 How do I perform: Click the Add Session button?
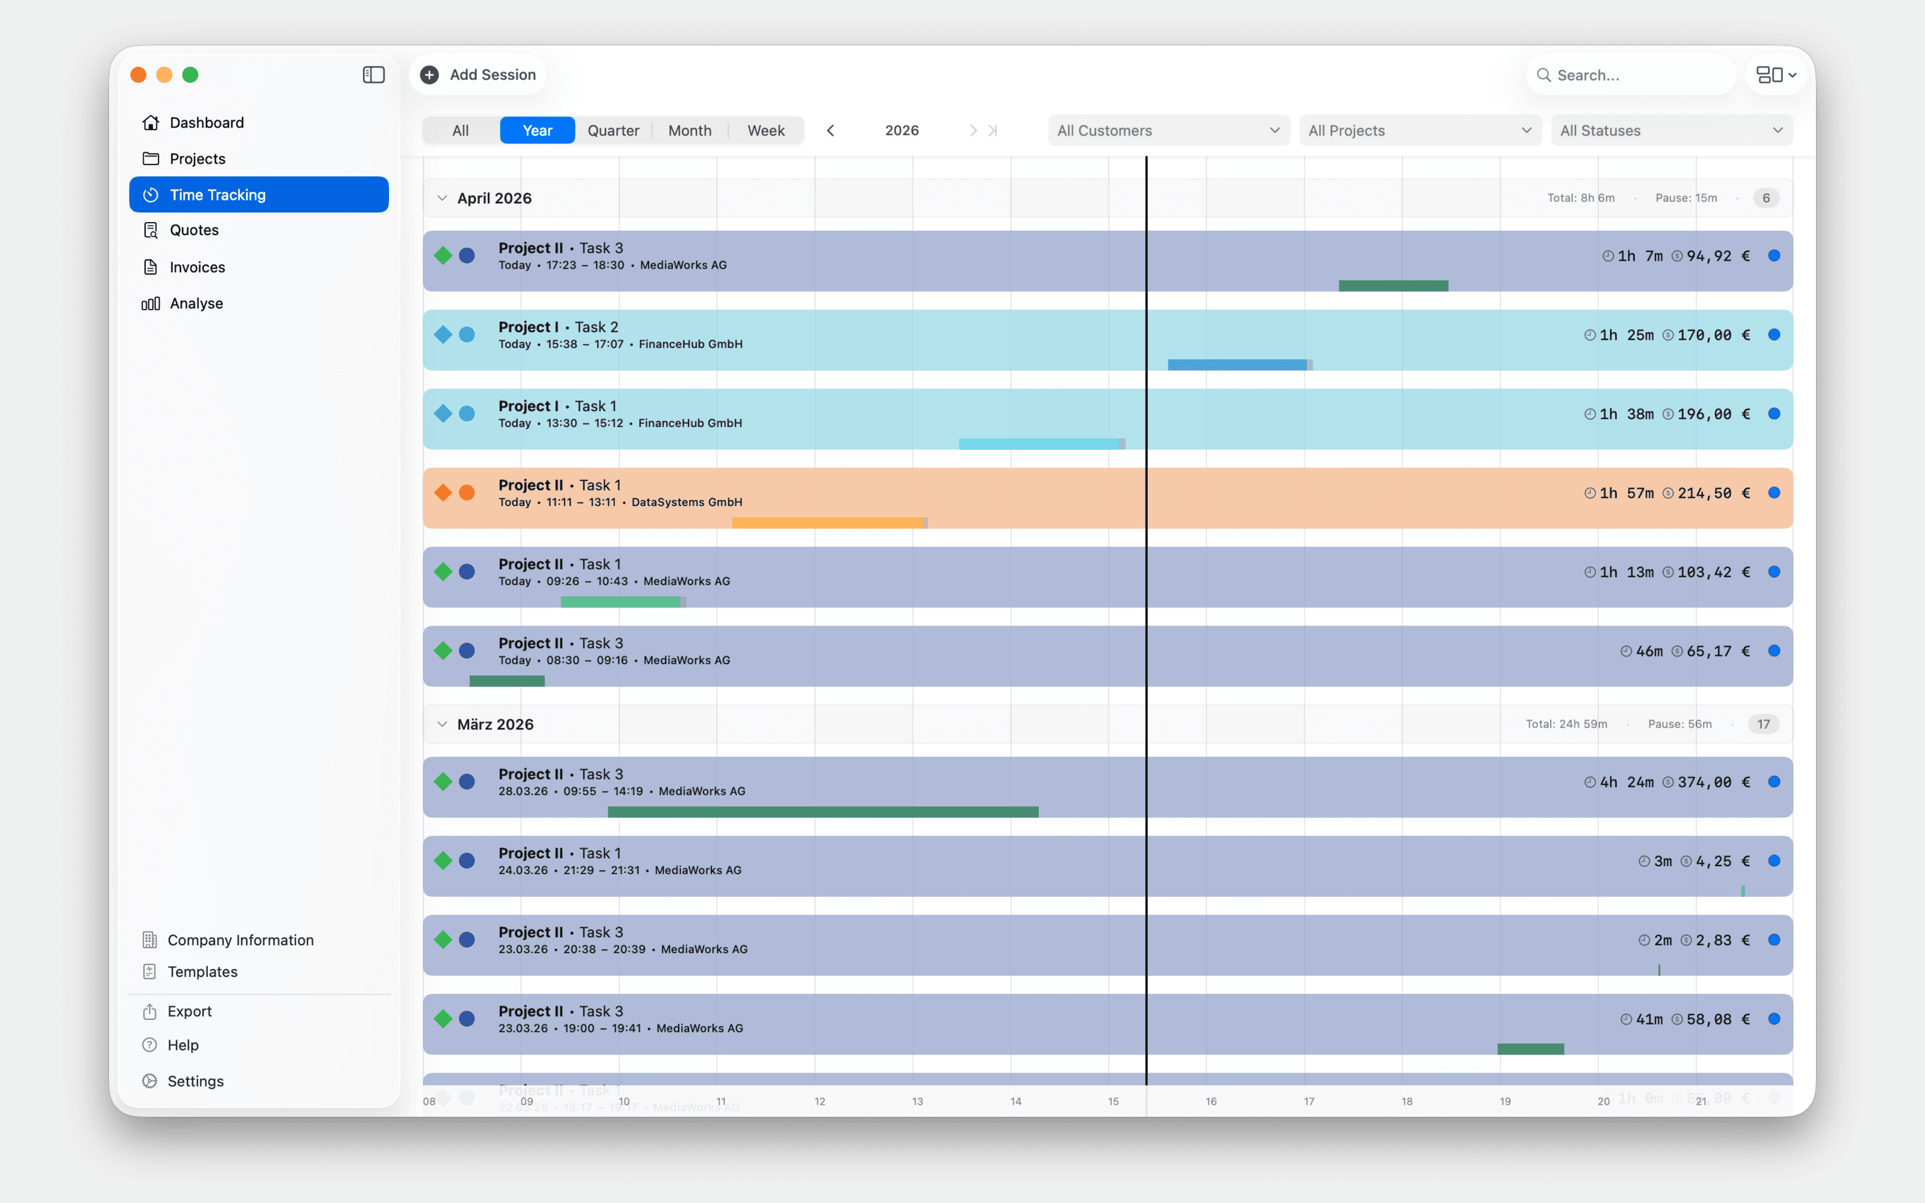(x=477, y=74)
